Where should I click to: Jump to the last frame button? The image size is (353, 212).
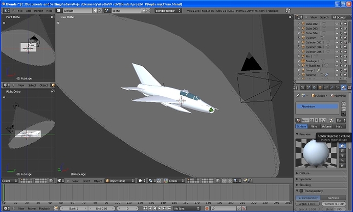169,208
